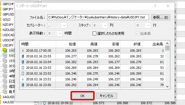This screenshot has width=185, height=105.
Task: Select GOLD in the symbol tree
Action: point(7,20)
